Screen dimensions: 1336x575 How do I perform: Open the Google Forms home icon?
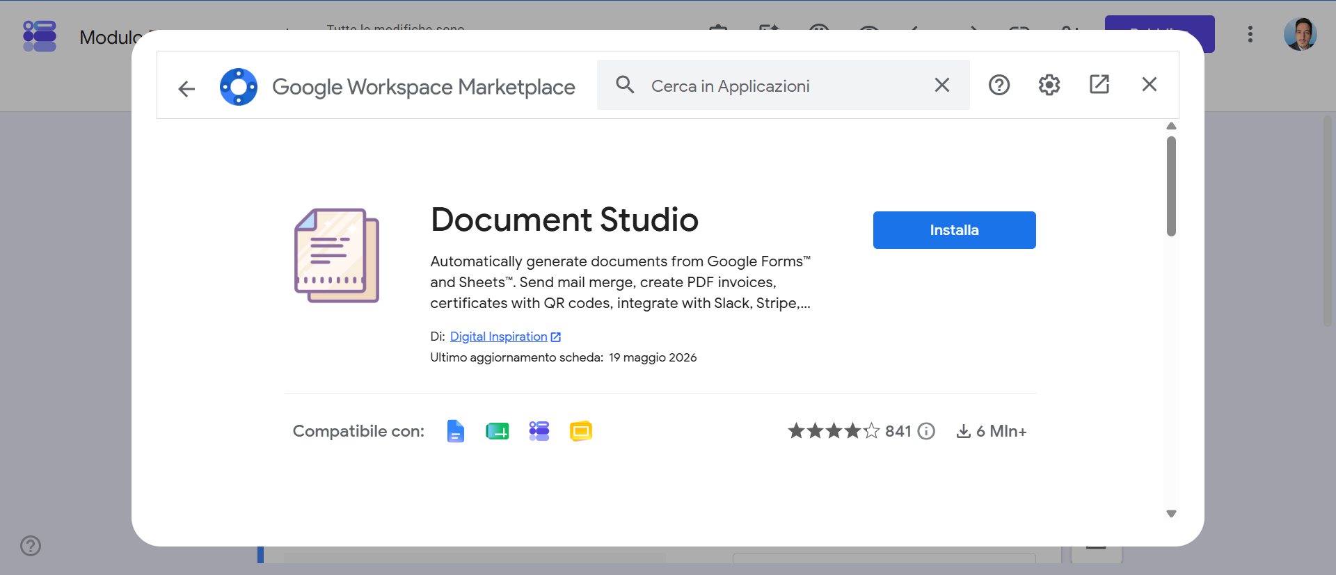coord(40,36)
